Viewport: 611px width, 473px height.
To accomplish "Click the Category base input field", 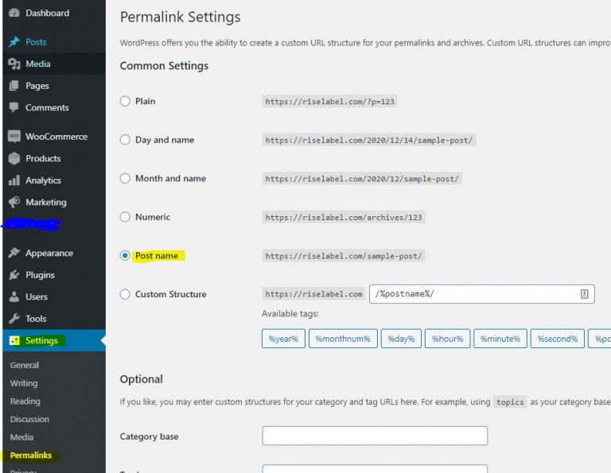I will click(x=375, y=436).
